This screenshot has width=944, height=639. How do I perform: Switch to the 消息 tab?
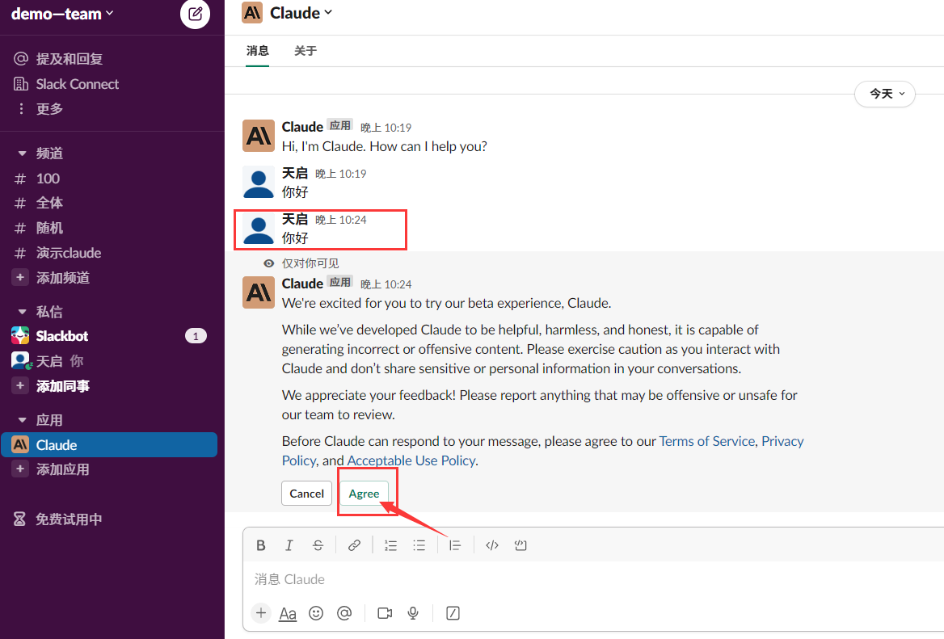pyautogui.click(x=257, y=51)
